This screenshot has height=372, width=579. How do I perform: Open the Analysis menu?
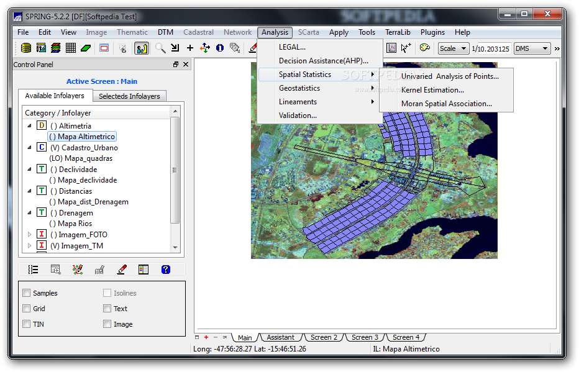(x=275, y=32)
